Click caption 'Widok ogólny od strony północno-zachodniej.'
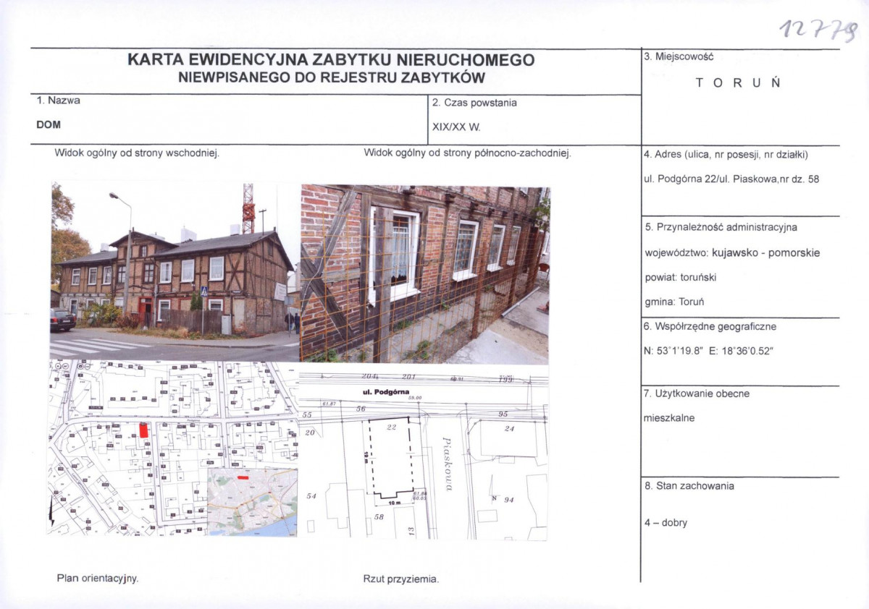The width and height of the screenshot is (869, 609). (468, 153)
